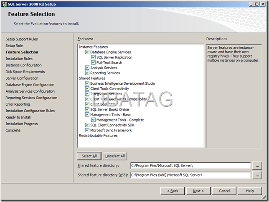269x202 pixels.
Task: Click Server Configuration step
Action: tap(22, 78)
